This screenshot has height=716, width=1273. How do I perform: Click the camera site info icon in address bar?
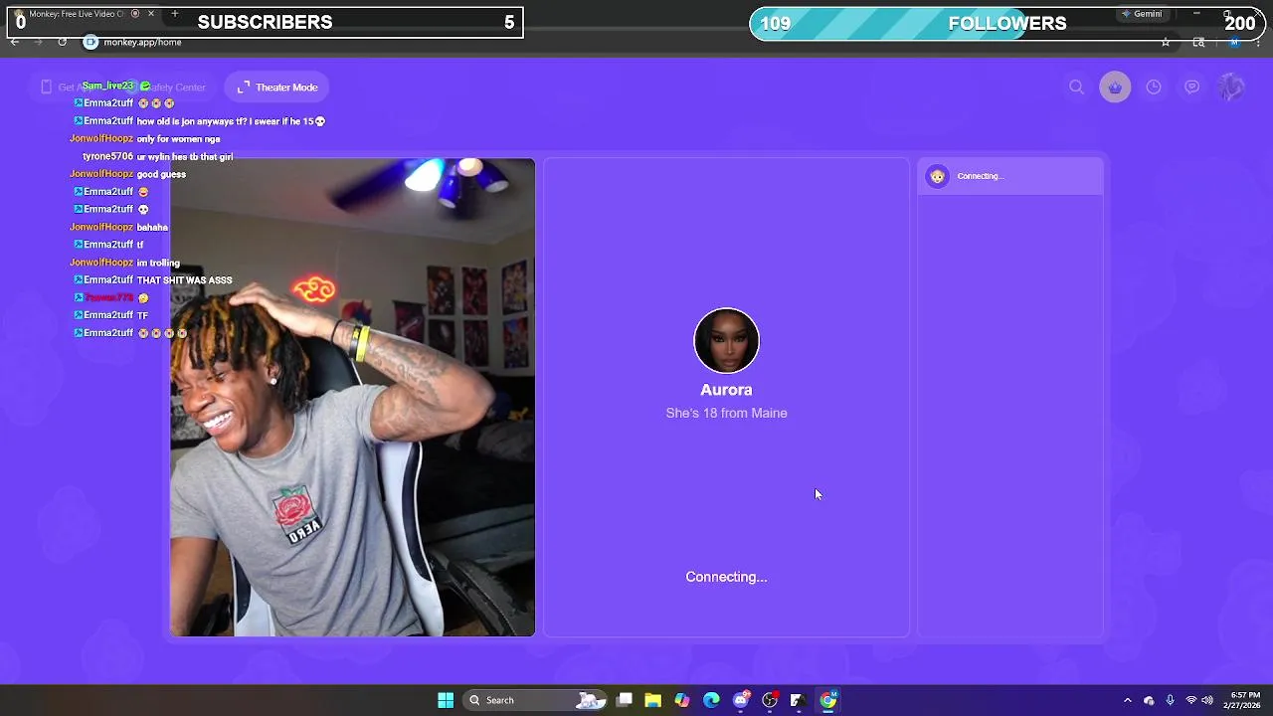[x=91, y=42]
